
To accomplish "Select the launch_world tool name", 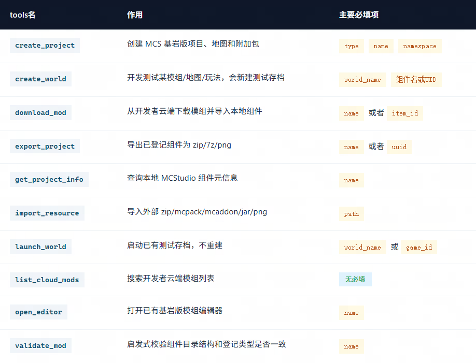I will [40, 246].
